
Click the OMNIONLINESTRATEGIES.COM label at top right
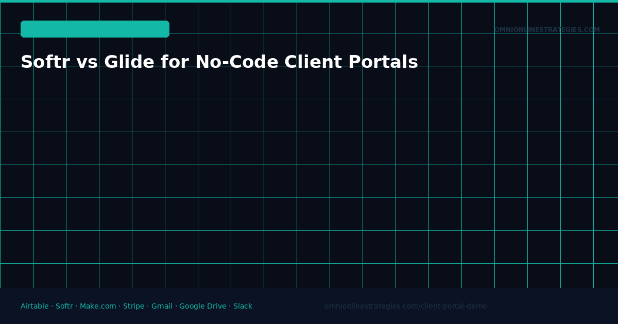[x=547, y=30]
